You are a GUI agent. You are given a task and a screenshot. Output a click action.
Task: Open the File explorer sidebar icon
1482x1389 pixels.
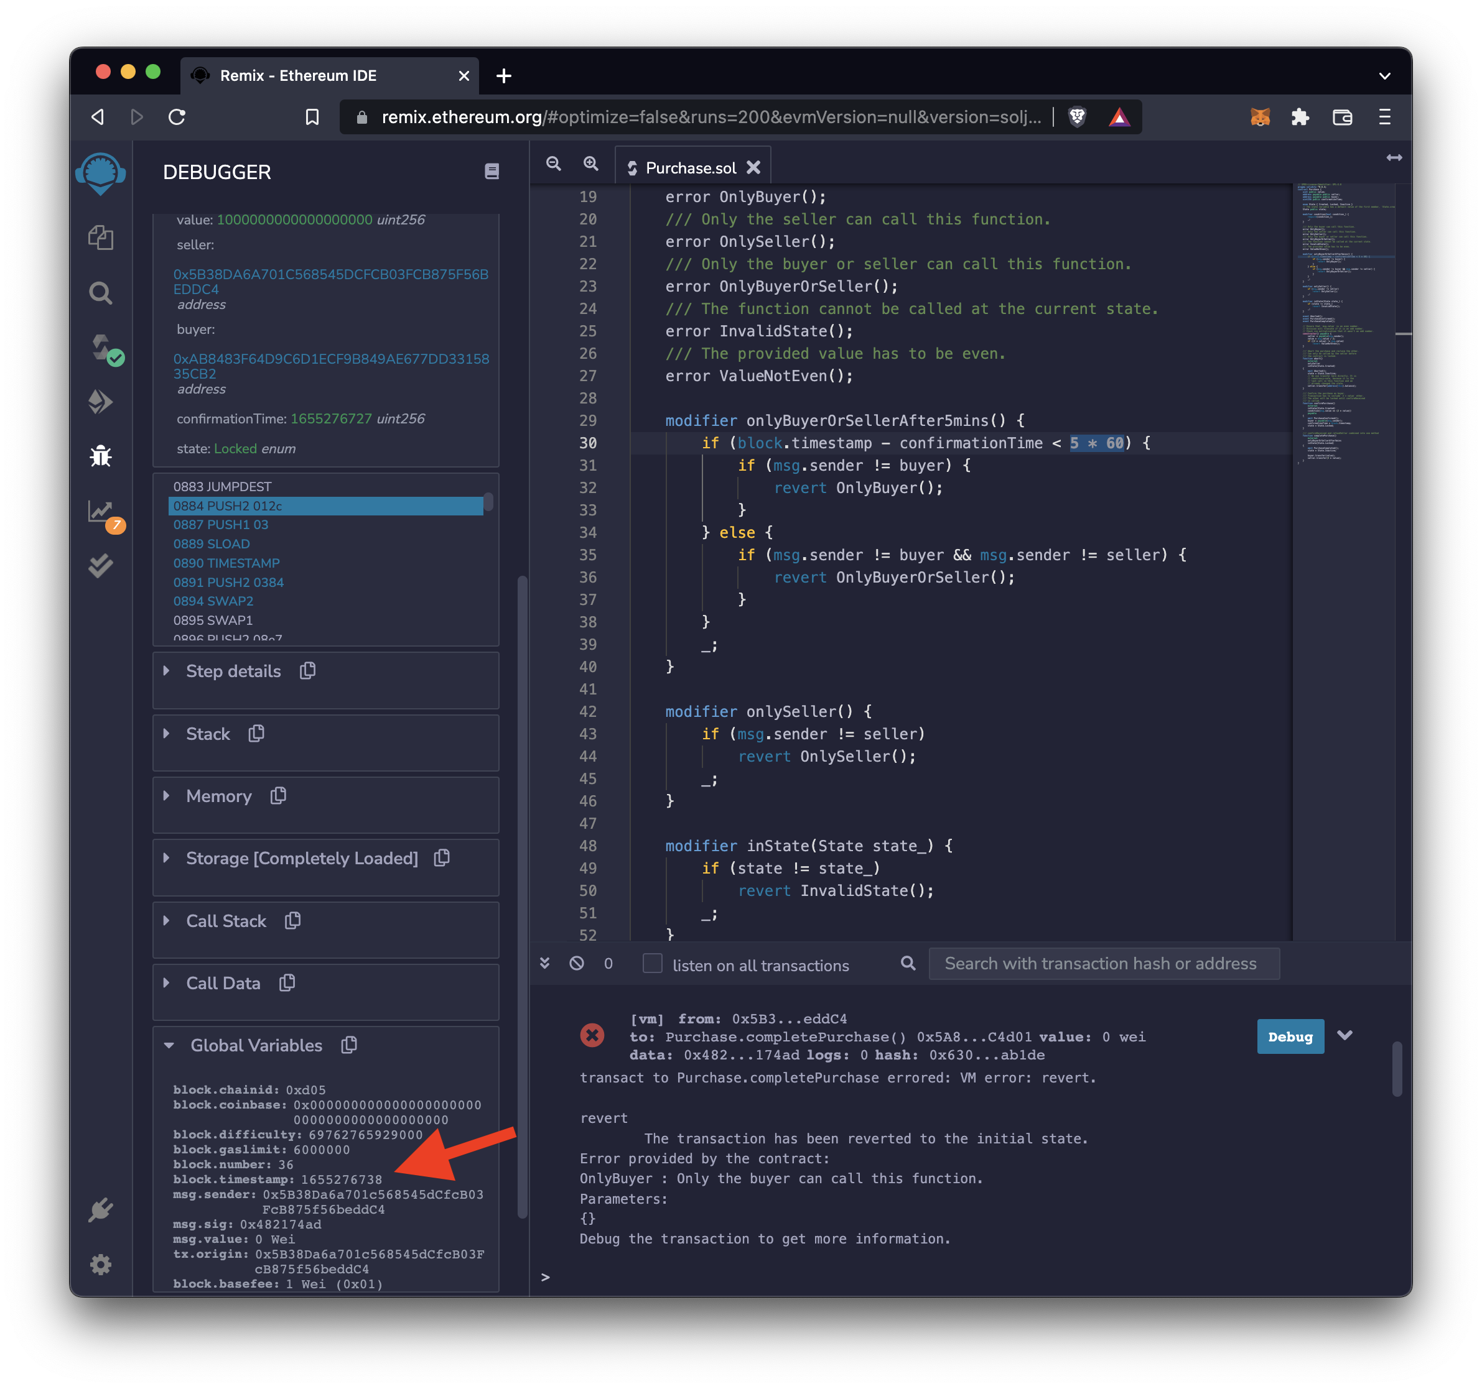tap(101, 238)
